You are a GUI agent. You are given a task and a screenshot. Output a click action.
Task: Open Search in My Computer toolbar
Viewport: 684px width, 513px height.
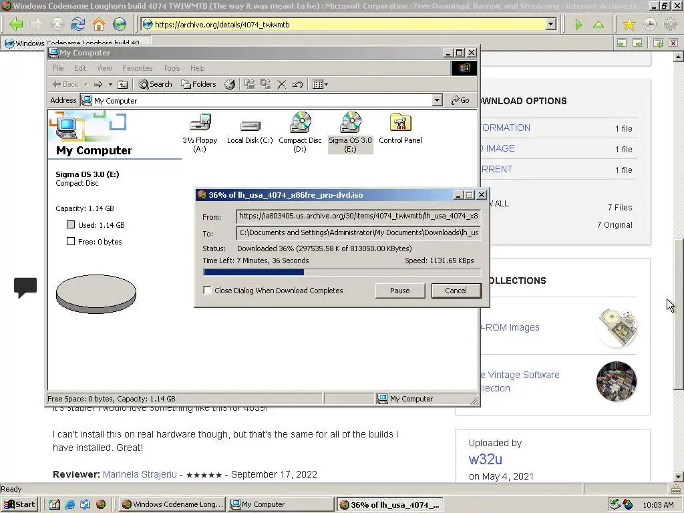coord(155,84)
